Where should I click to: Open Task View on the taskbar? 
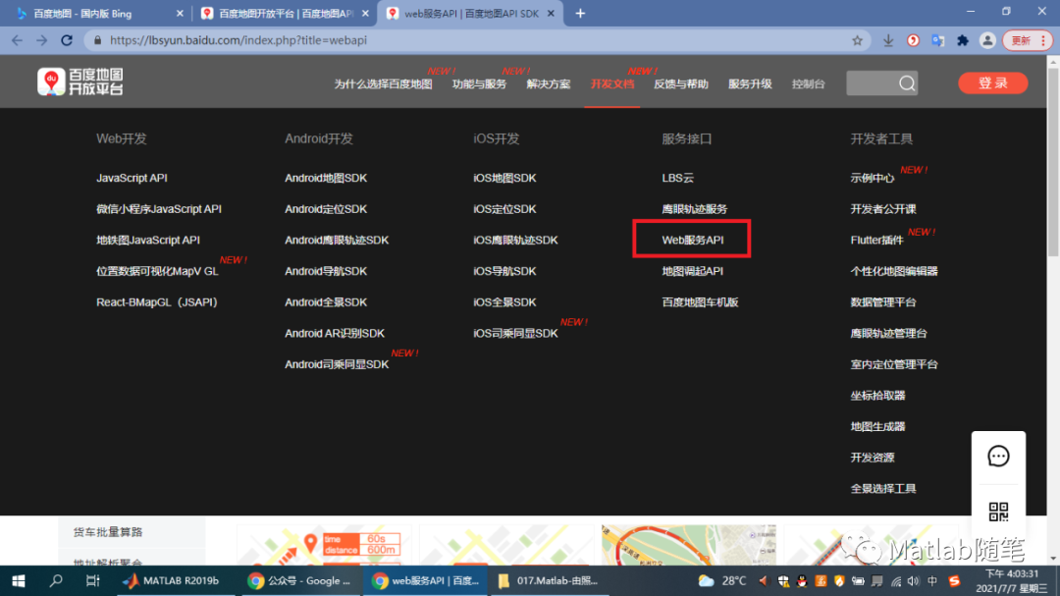point(92,580)
